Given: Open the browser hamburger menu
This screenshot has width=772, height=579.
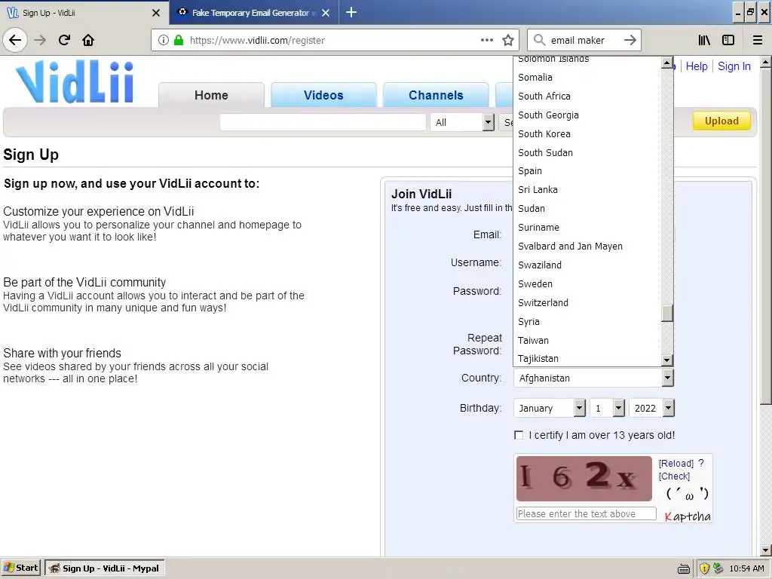Looking at the screenshot, I should coord(758,40).
